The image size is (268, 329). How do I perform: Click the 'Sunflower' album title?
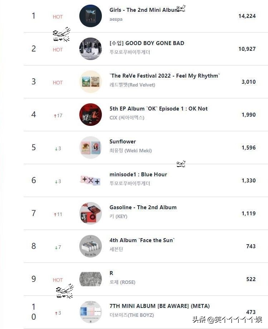click(123, 142)
